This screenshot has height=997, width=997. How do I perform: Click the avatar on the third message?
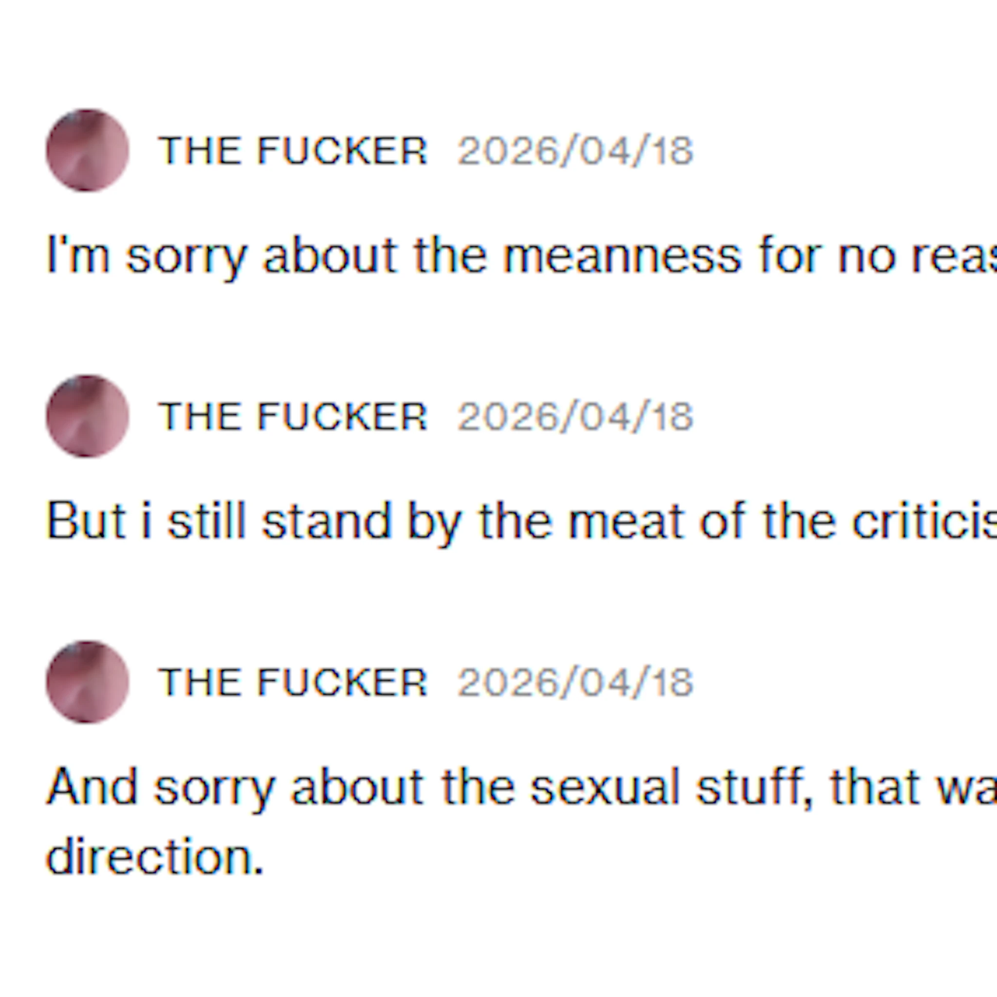(x=87, y=682)
